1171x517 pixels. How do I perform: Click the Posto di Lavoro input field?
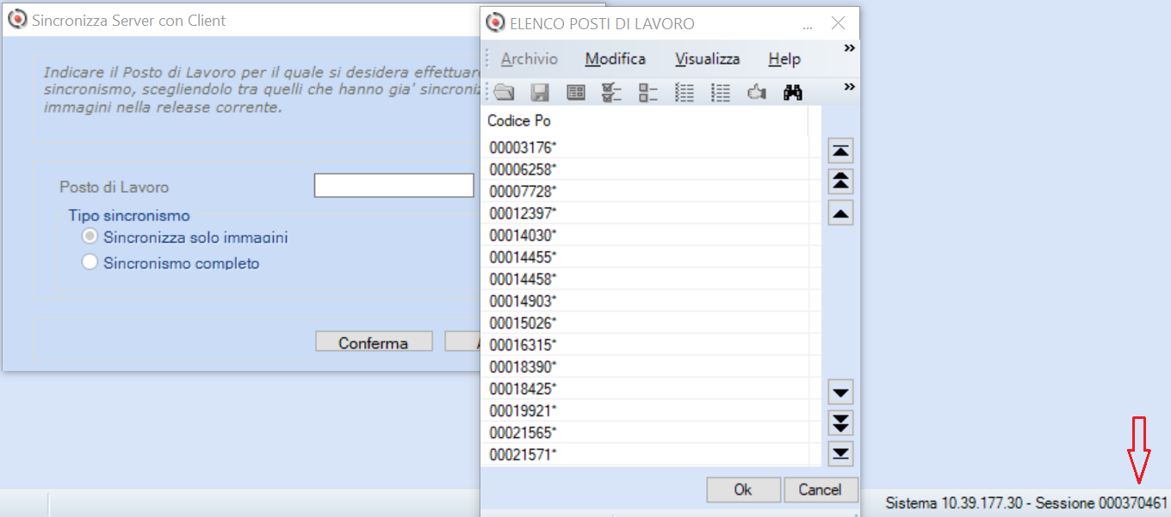click(393, 186)
